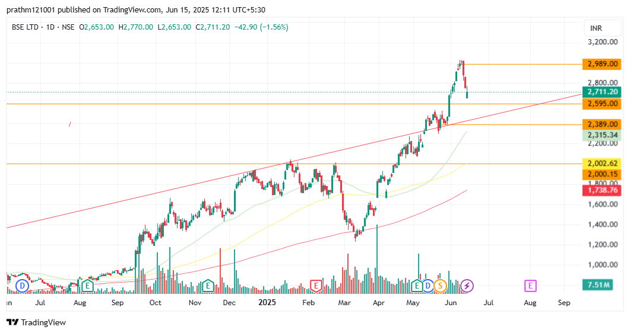Viewport: 630px width, 333px height.
Task: Click the 1,400.00 price axis value
Action: click(603, 225)
